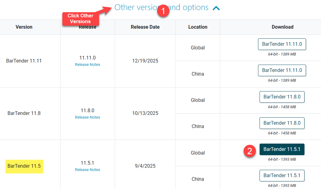Image resolution: width=321 pixels, height=189 pixels.
Task: Download BarTender 11.11.0 China version
Action: 282,70
